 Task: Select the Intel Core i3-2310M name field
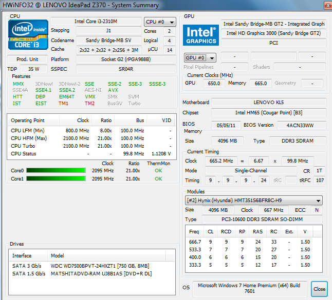(96, 22)
